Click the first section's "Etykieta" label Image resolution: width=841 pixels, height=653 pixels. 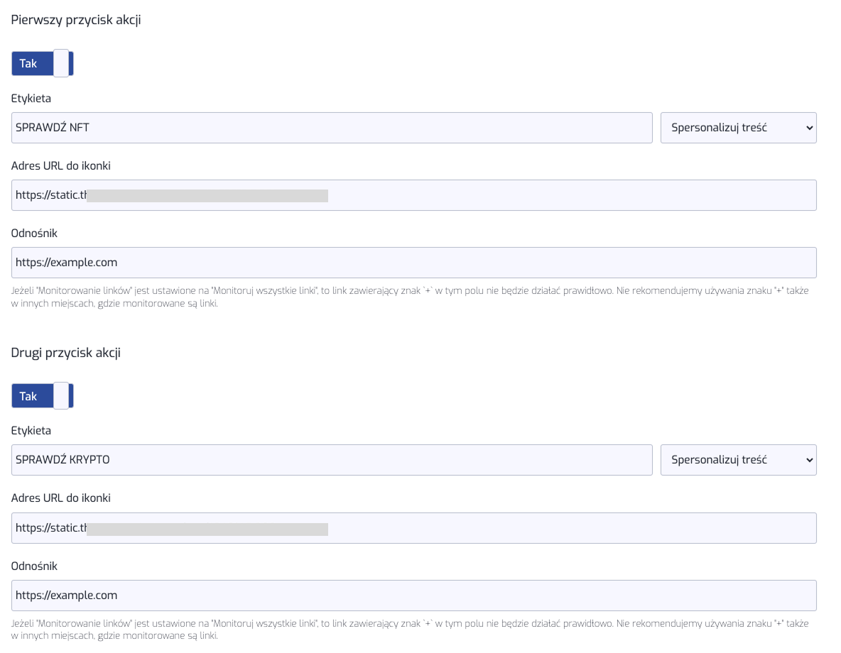31,98
